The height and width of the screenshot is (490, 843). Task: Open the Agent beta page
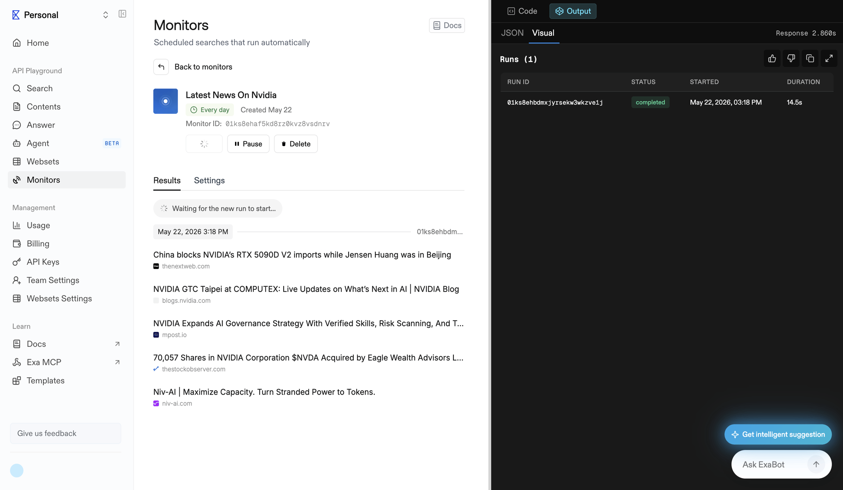tap(67, 143)
